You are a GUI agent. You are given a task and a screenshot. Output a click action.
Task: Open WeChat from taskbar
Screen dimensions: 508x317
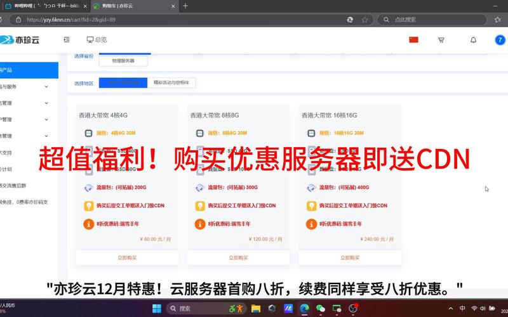click(x=321, y=308)
